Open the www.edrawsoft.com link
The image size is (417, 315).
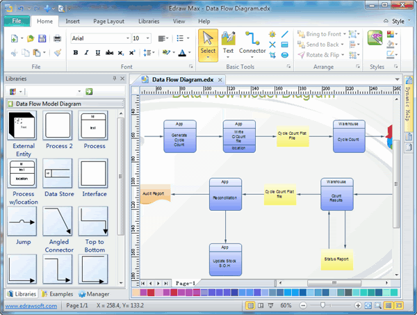[x=31, y=306]
